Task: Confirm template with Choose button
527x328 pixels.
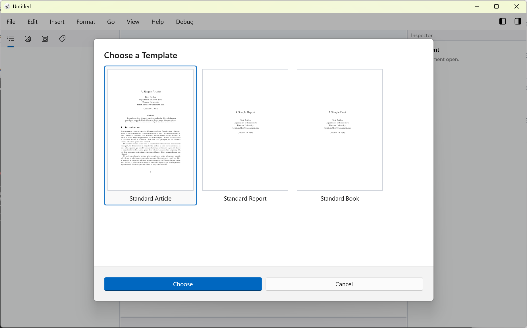Action: (183, 284)
